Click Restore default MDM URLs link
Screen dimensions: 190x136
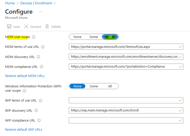pos(25,76)
